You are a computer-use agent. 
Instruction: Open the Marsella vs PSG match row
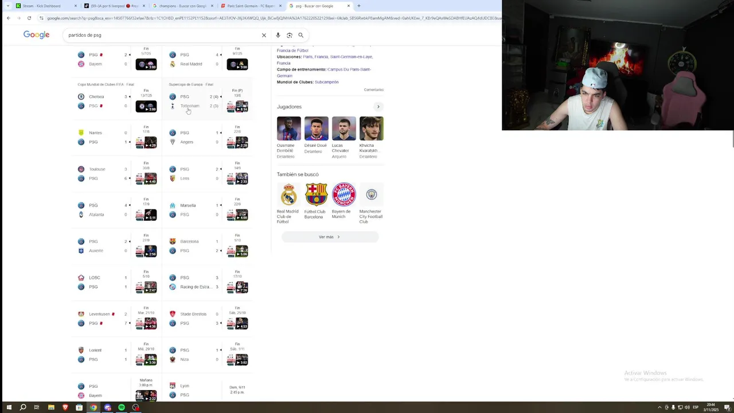point(208,210)
